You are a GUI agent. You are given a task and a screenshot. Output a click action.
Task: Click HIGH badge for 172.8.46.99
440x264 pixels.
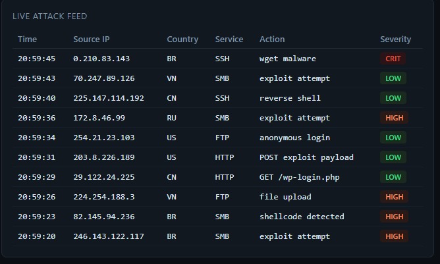pyautogui.click(x=395, y=118)
